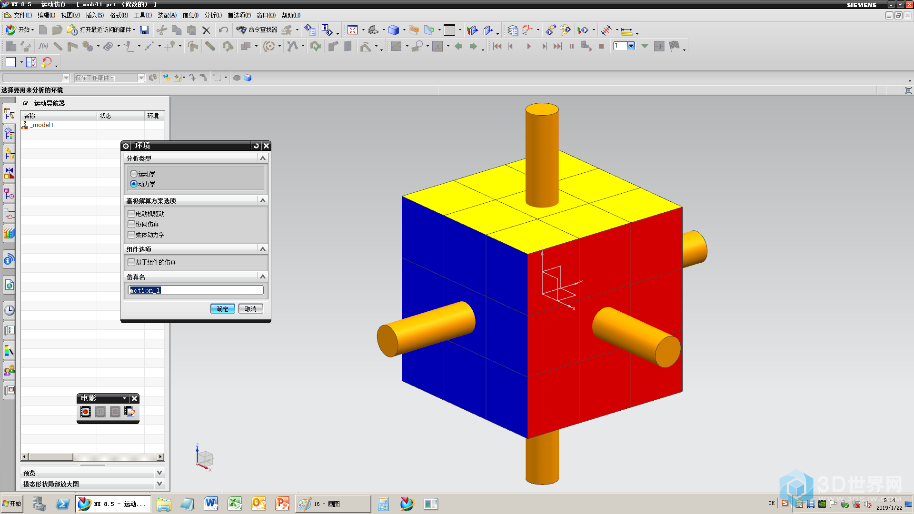The image size is (914, 514).
Task: Confirm with the 确定 button
Action: 222,309
